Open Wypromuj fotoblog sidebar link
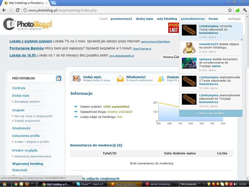 (x=28, y=164)
